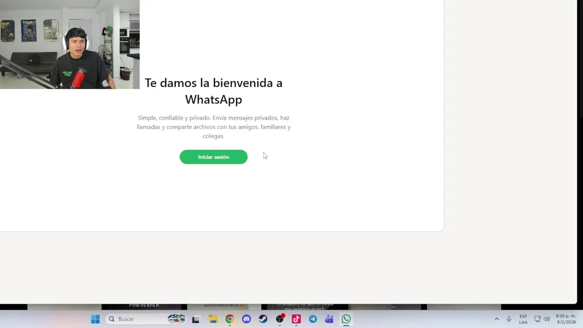Open the clock showing 8:50 p. m.
This screenshot has width=583, height=328.
coord(566,319)
